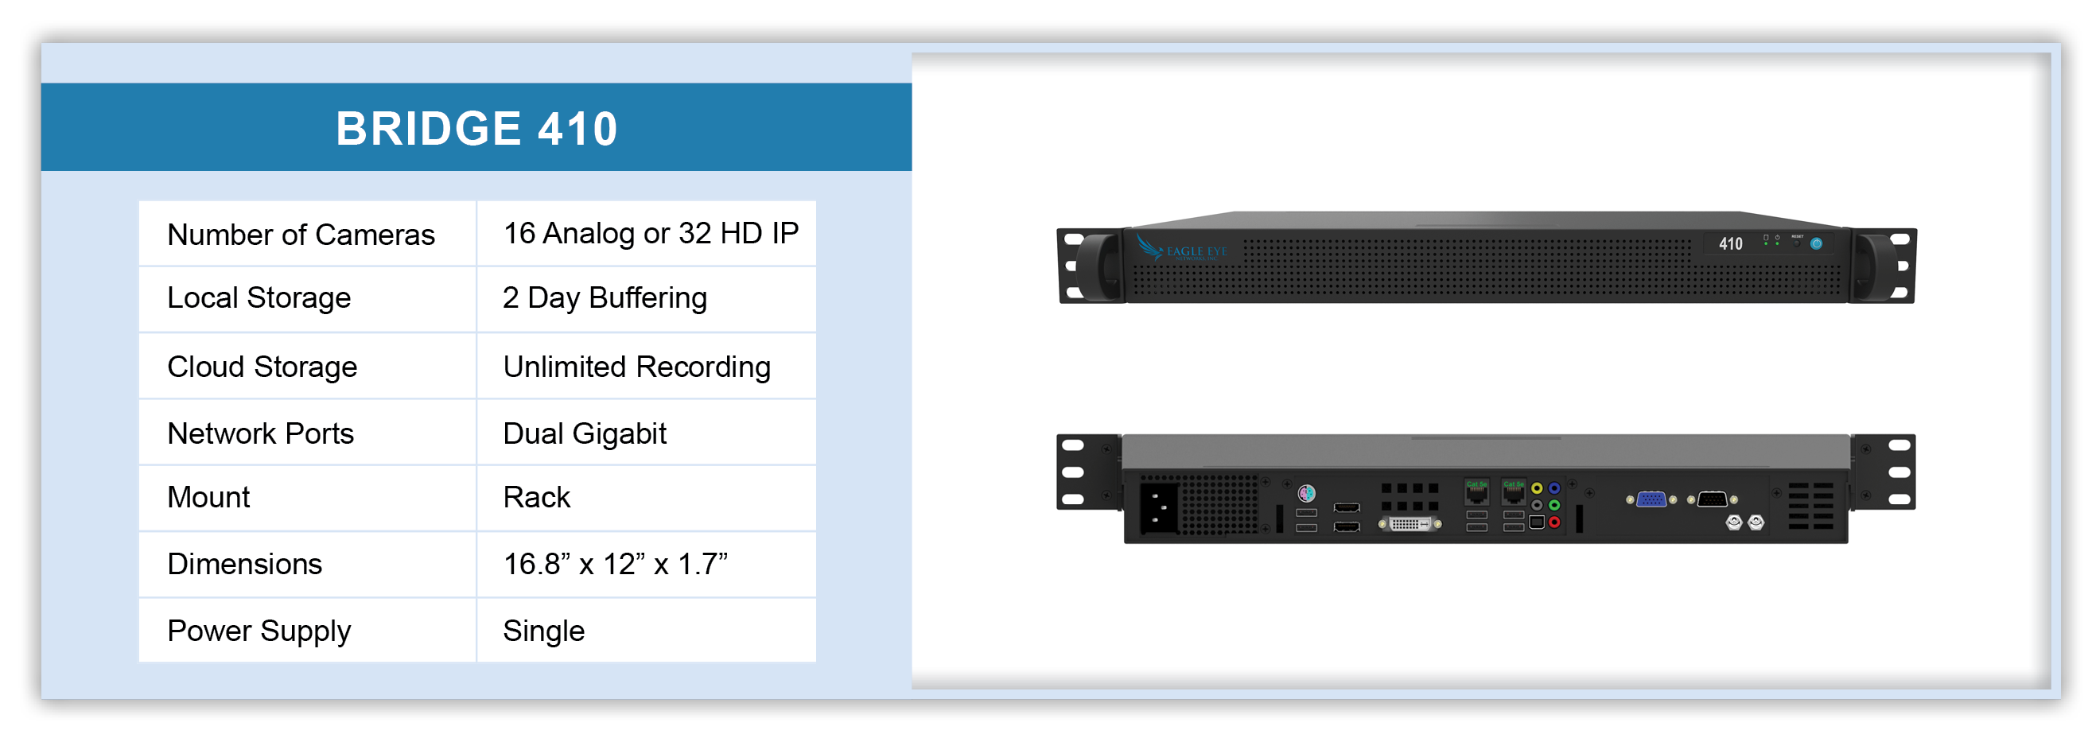Screen dimensions: 2088x738
Task: Click the 410 model label on front panel
Action: point(1731,243)
